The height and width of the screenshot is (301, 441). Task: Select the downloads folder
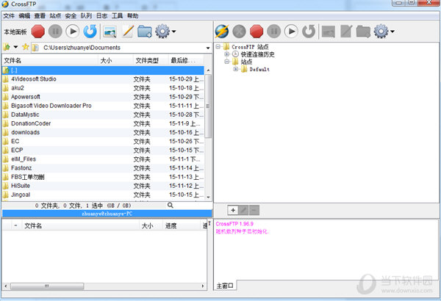[x=103, y=132]
